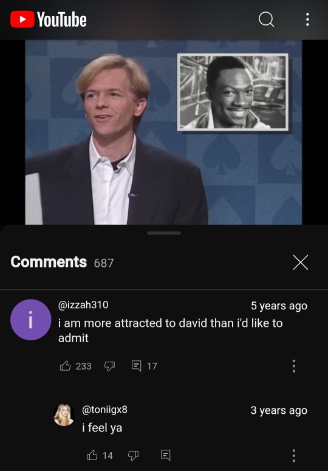Open the @toniigx8 username link
Screen dimensions: 328x471
104,410
